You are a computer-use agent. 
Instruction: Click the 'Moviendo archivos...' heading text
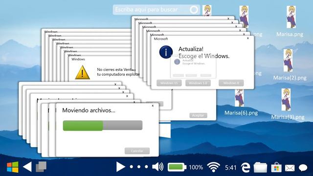pos(89,110)
